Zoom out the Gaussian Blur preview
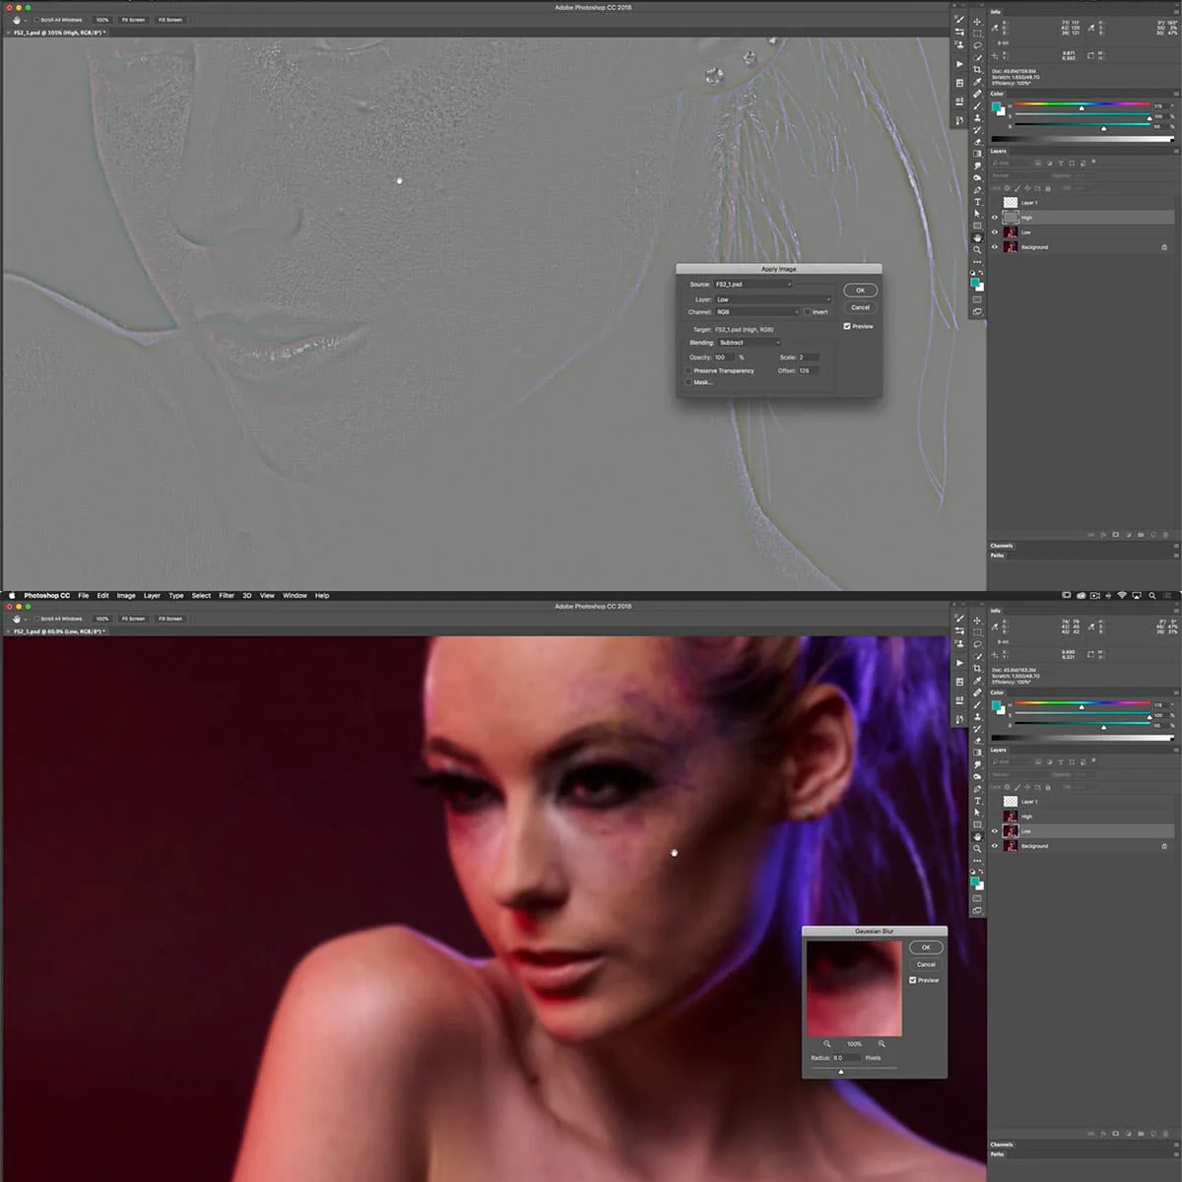Screen dimensions: 1182x1182 827,1044
